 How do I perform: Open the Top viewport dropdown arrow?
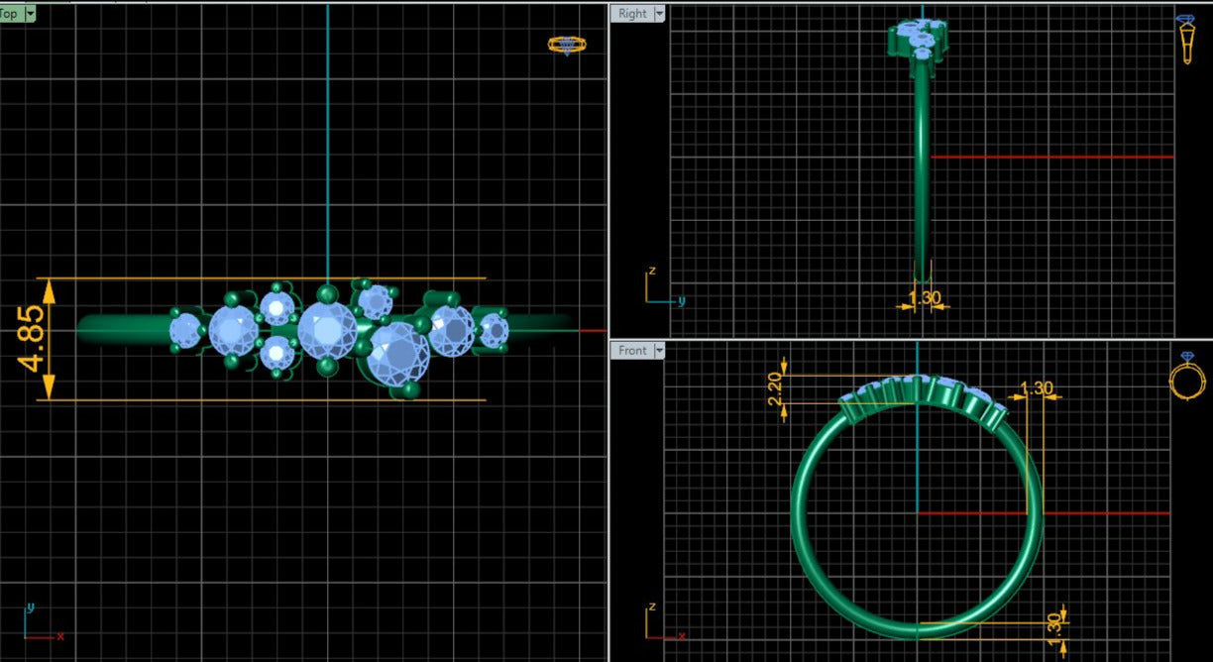[30, 14]
